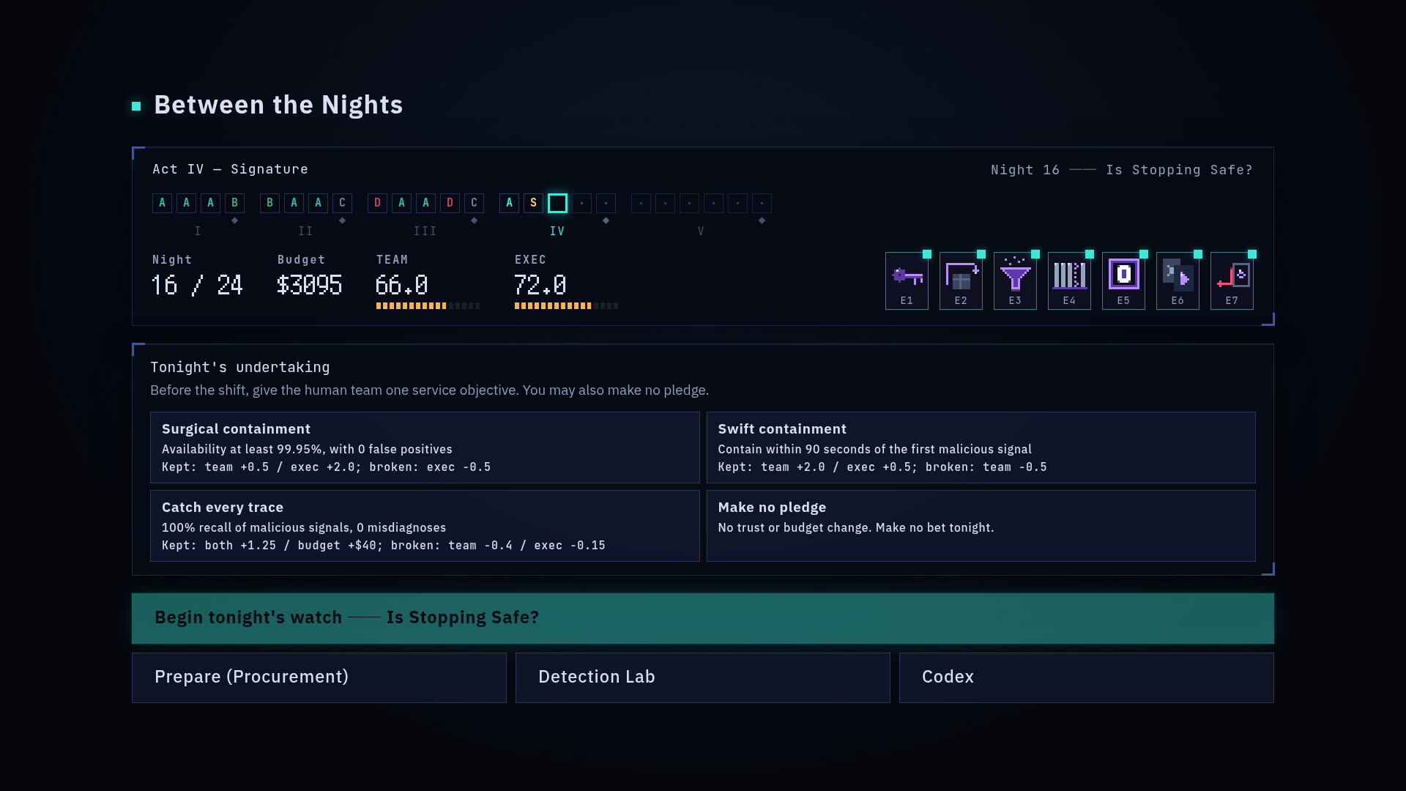Click the 'Between the Nights' title

[x=278, y=105]
